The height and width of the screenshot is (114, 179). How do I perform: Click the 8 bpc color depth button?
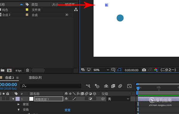pyautogui.click(x=18, y=71)
